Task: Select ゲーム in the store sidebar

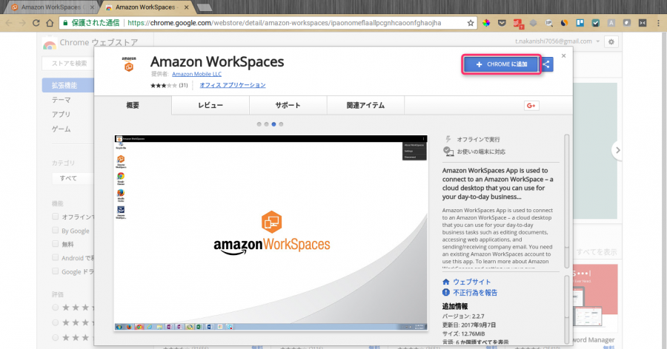Action: (x=62, y=129)
